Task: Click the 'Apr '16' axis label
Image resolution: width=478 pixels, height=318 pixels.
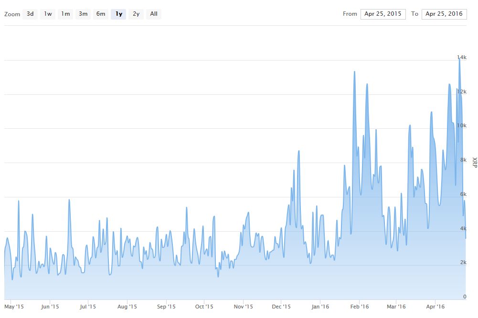Action: (x=436, y=307)
